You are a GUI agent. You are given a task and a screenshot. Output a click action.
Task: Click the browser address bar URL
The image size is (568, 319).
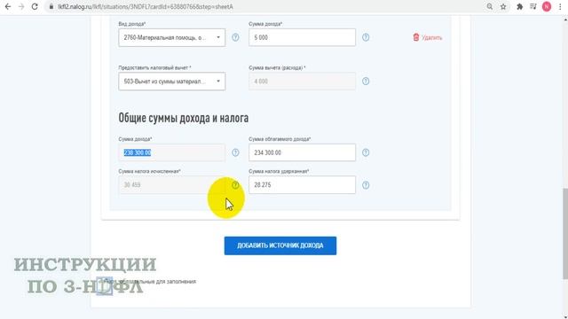(146, 6)
